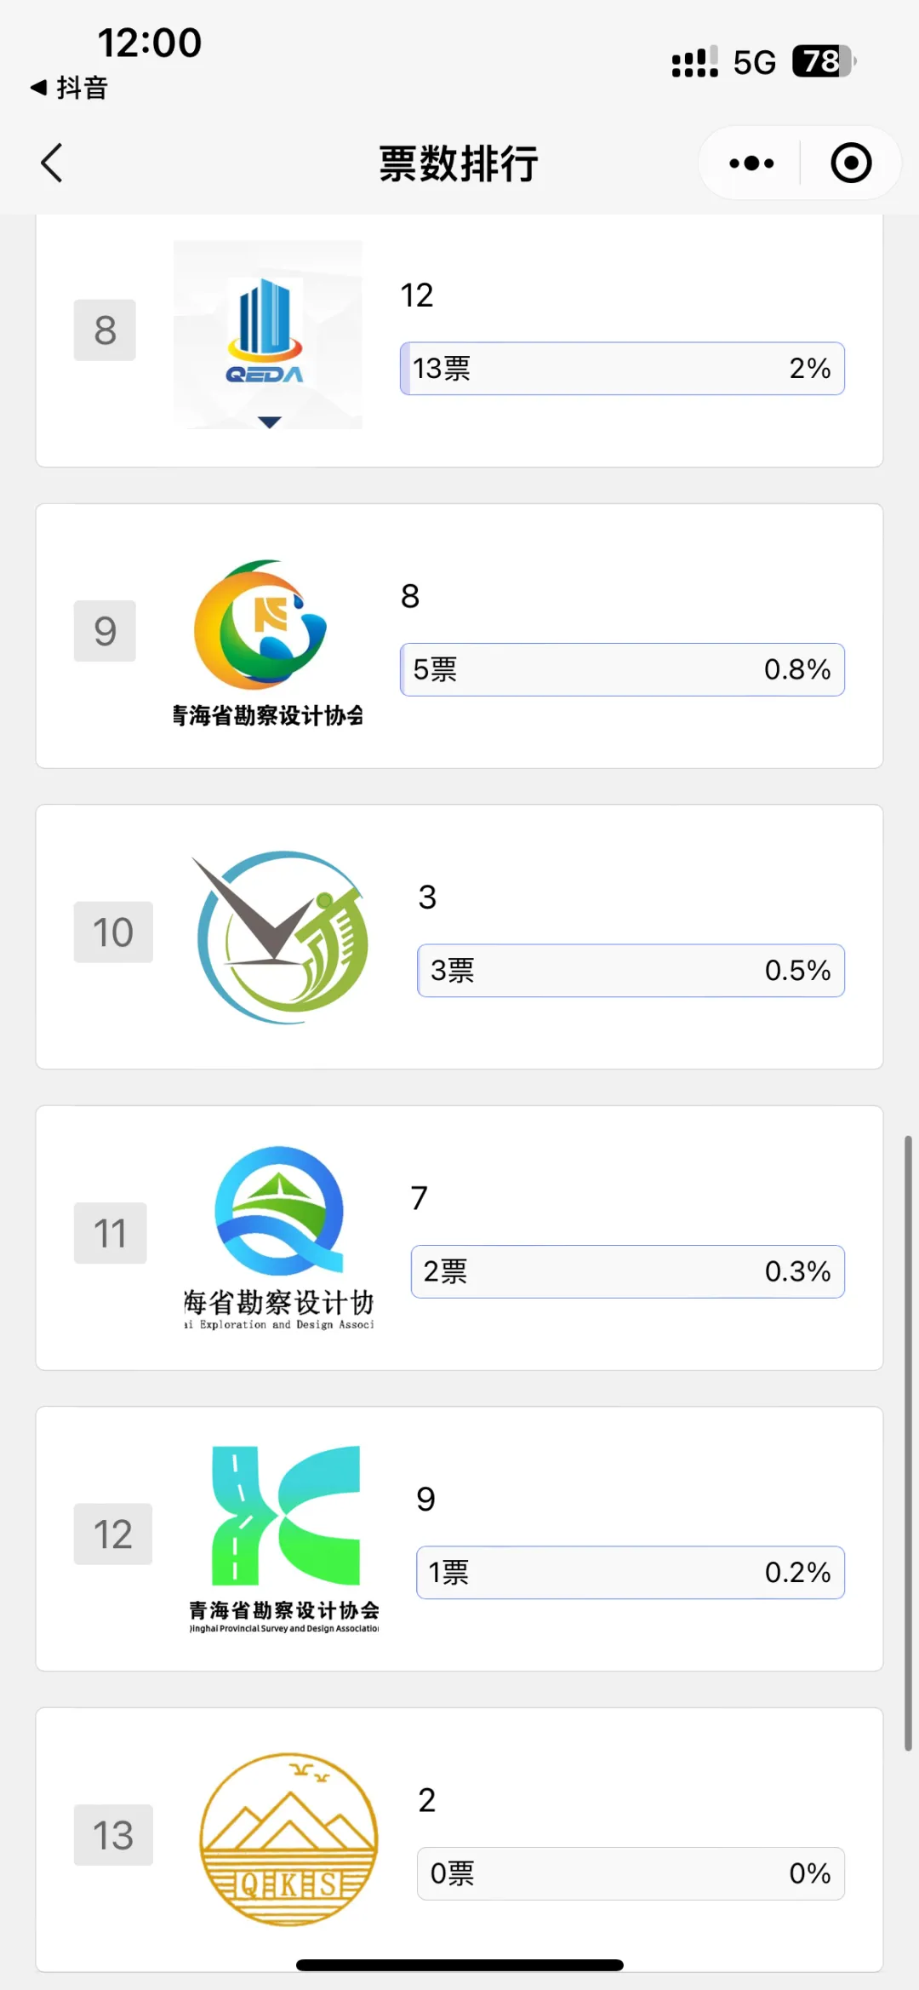
Task: Tap the 2票 0.3% vote bar
Action: 627,1271
